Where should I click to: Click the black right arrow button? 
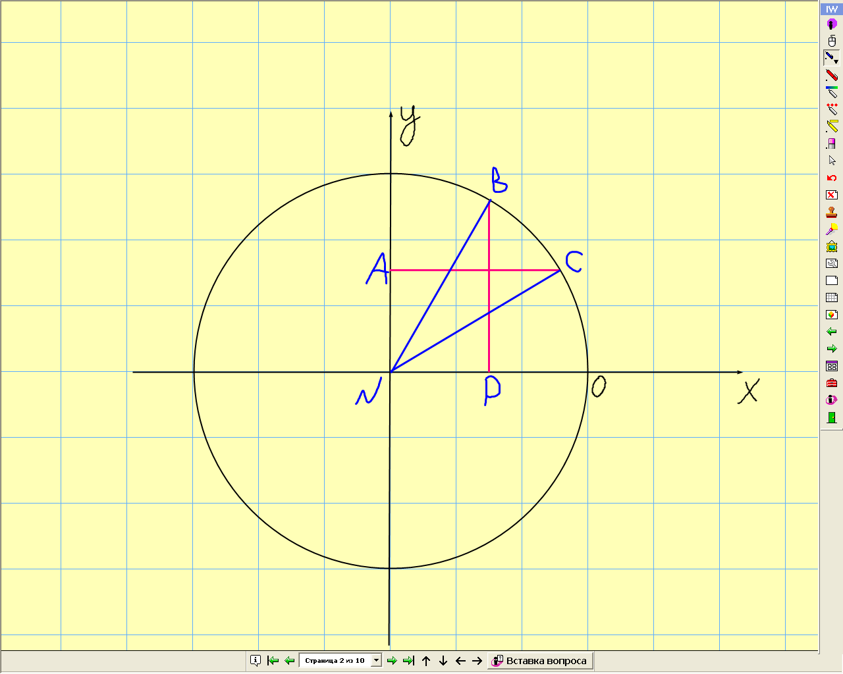[x=477, y=661]
